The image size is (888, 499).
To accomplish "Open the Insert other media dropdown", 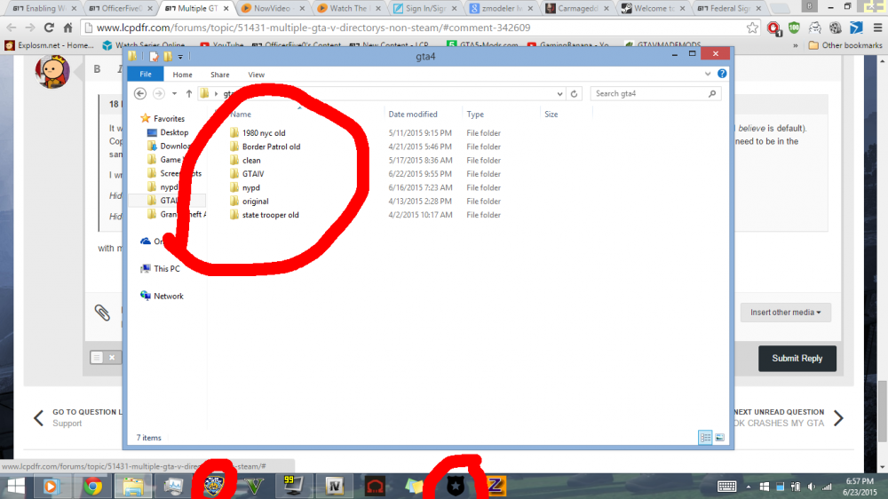I will [x=786, y=312].
